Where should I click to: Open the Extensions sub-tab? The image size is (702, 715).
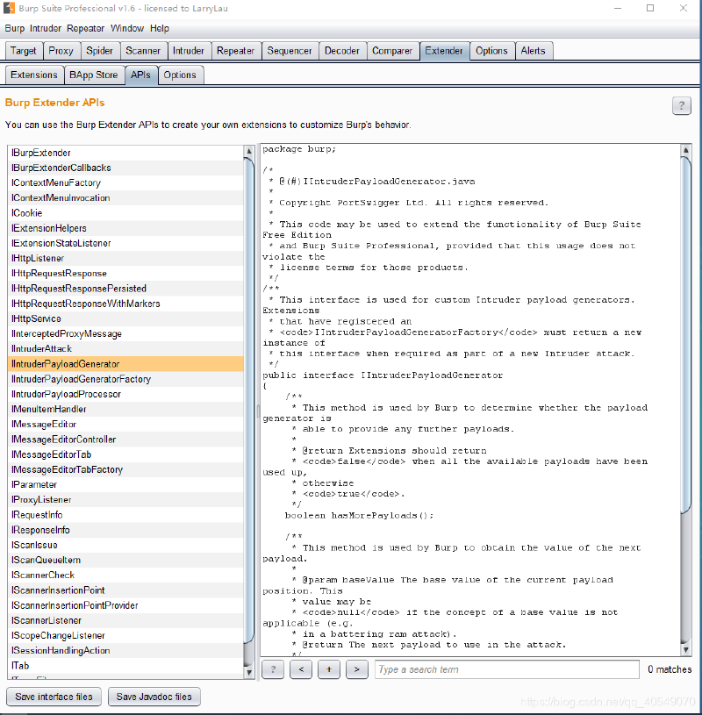pos(34,75)
